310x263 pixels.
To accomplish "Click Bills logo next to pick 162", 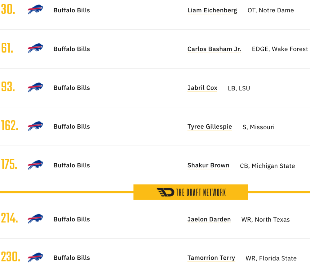I will (35, 126).
